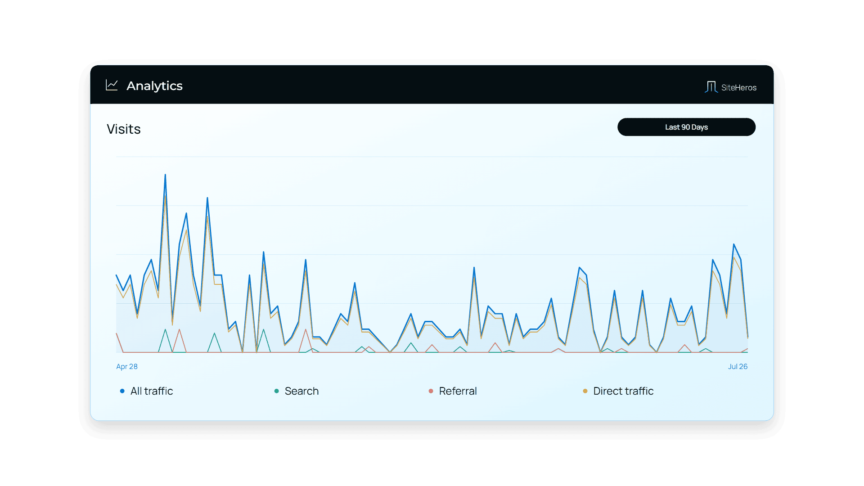Viewport: 864px width, 486px height.
Task: Click the Analytics header title
Action: [154, 85]
